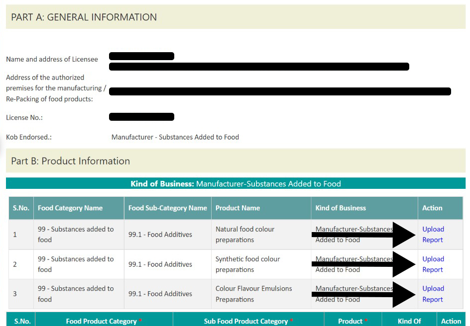The image size is (470, 326).
Task: Click the Manufacturer - Substances Added to Food text
Action: tap(175, 137)
